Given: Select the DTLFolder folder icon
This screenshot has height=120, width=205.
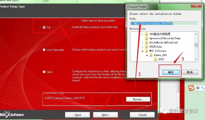Looking at the screenshot, I should [146, 47].
